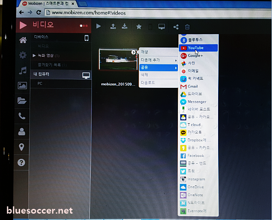Screen dimensions: 272x220
Task: Share to T cloud
Action: point(198,125)
